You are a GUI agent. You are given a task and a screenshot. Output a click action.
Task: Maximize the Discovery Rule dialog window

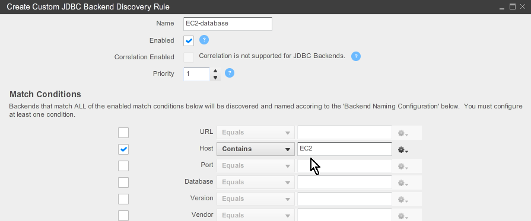tap(513, 7)
